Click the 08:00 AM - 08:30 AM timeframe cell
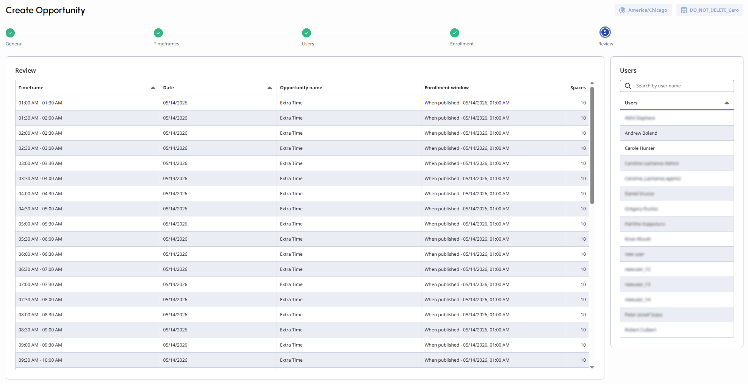Screen dimensions: 748x384 coord(88,315)
